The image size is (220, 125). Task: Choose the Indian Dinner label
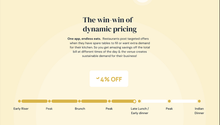pos(199,111)
